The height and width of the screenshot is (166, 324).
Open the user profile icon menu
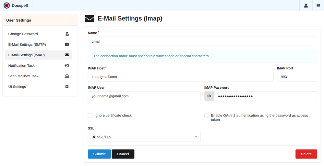click(x=306, y=6)
